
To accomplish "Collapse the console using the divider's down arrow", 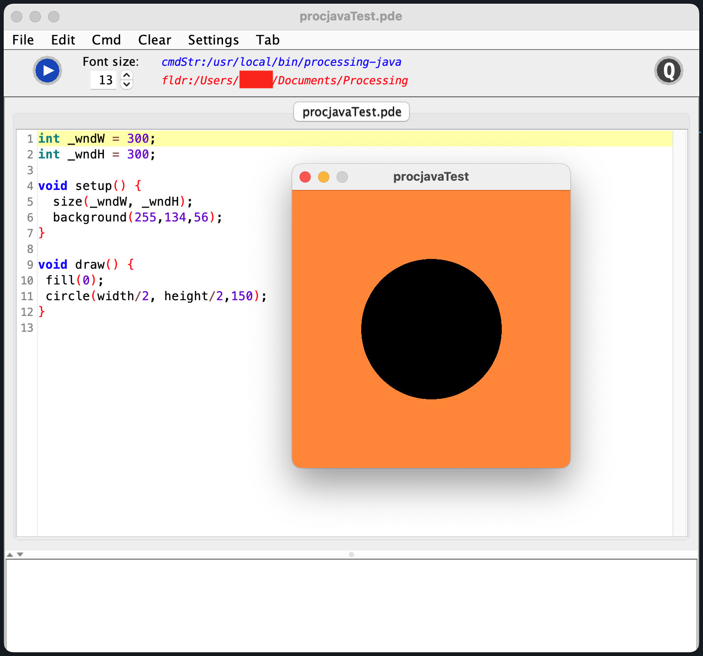I will point(20,555).
